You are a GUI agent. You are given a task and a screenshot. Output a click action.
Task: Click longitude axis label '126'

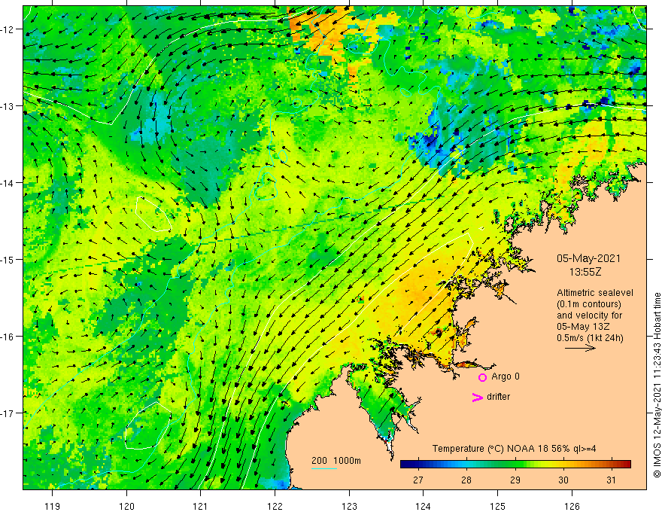point(572,506)
